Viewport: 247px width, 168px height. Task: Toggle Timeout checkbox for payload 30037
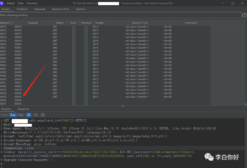(86, 104)
